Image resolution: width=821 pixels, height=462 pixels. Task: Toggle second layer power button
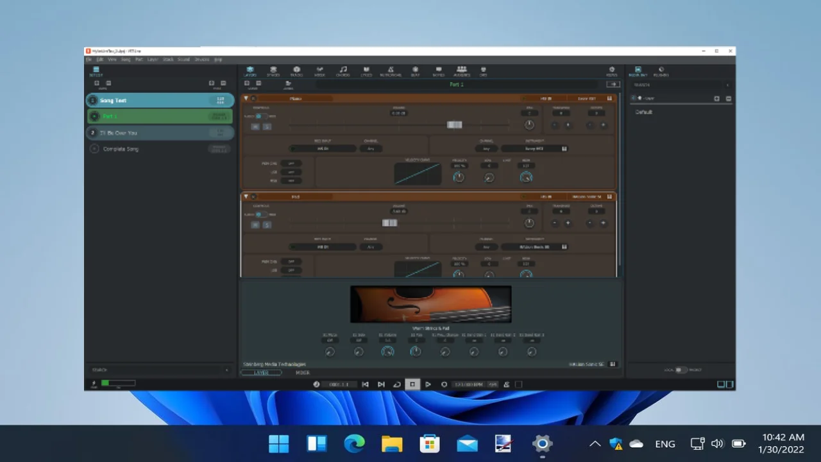[x=253, y=196]
